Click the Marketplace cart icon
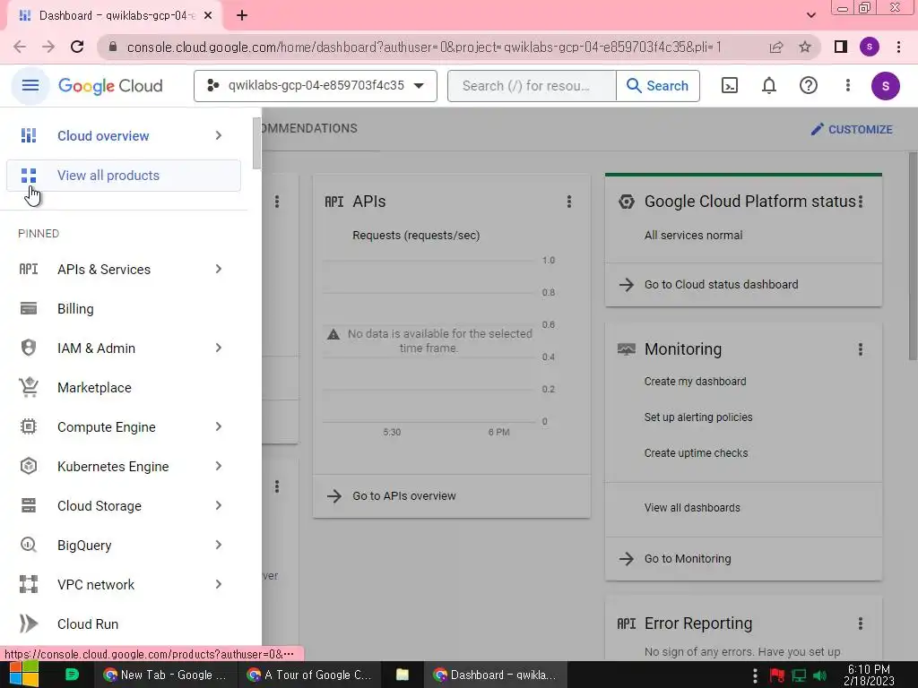This screenshot has height=688, width=918. (x=28, y=387)
